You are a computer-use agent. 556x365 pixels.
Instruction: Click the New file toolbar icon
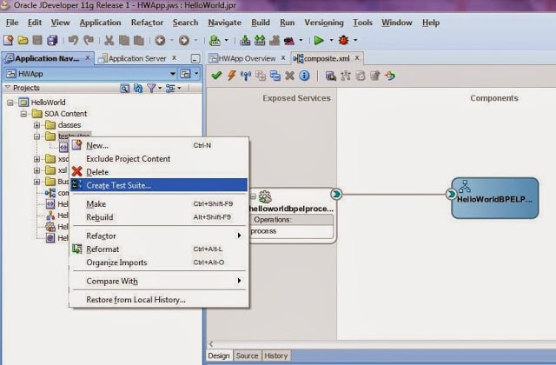pos(9,40)
